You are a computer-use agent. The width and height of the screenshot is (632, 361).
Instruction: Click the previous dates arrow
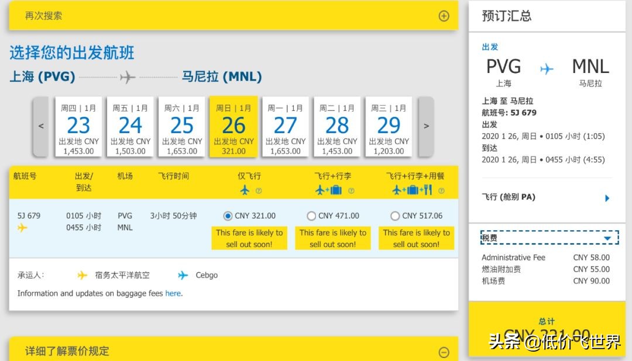40,127
